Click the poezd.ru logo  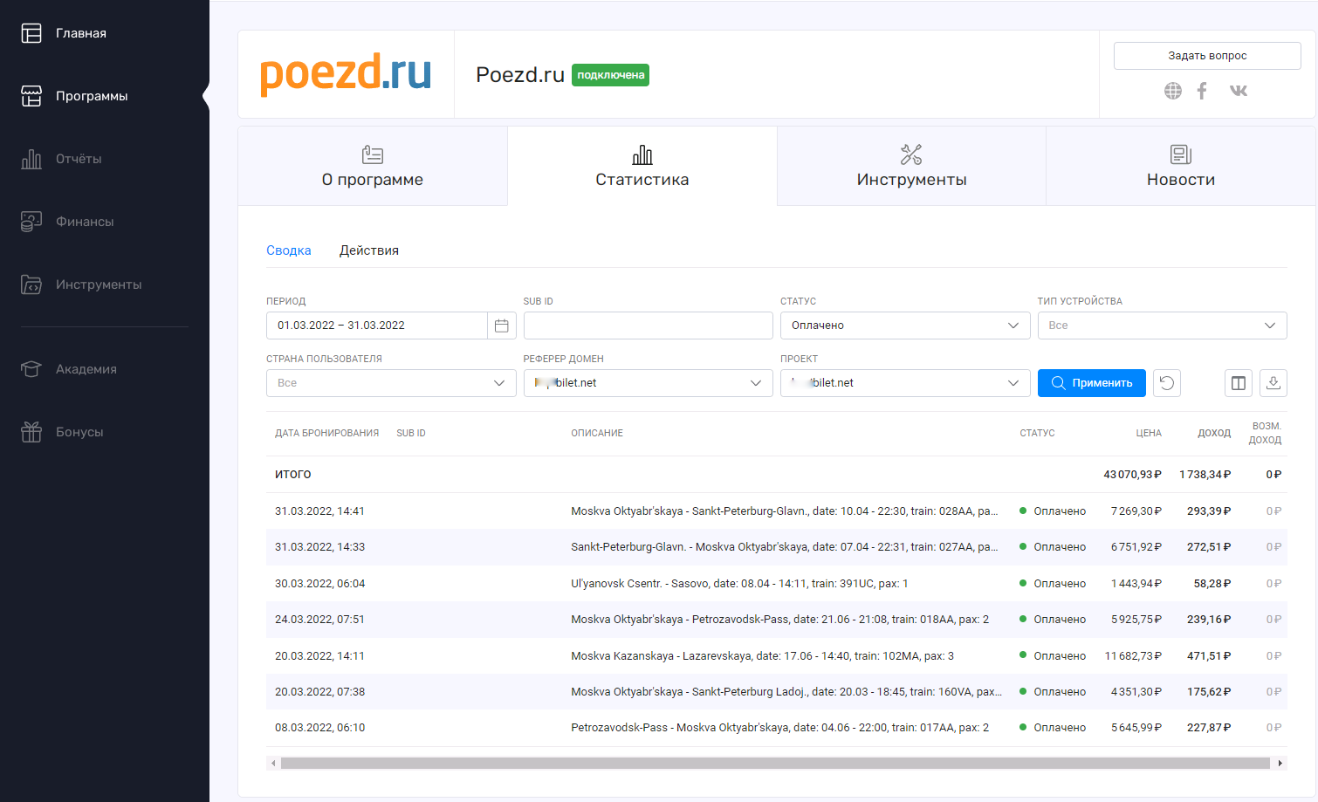pos(346,73)
